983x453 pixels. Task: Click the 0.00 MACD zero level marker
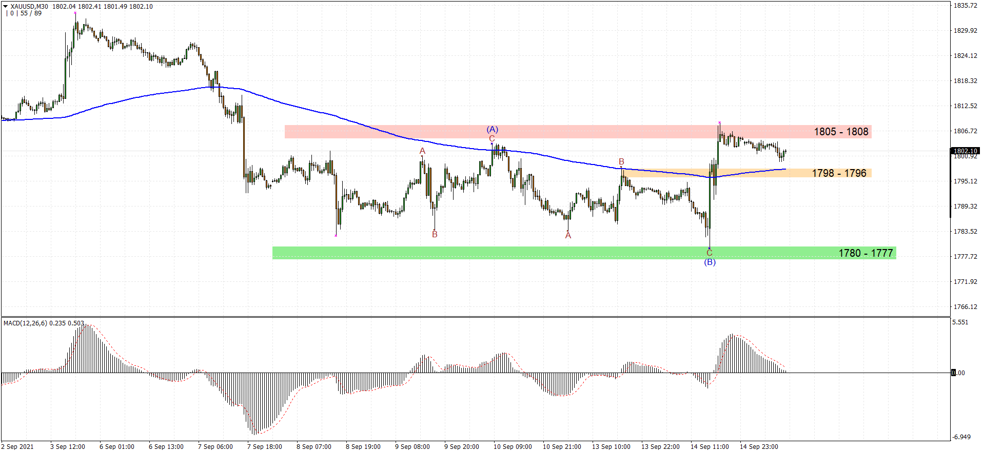click(x=958, y=373)
